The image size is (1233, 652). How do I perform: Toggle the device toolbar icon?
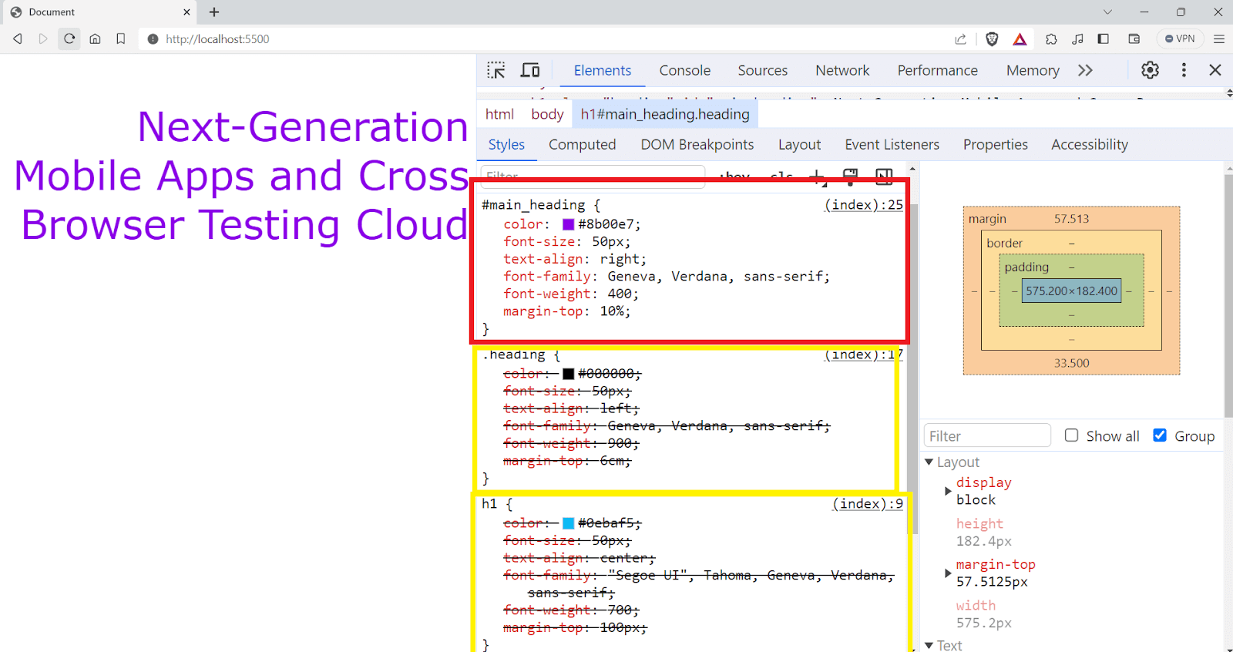530,70
